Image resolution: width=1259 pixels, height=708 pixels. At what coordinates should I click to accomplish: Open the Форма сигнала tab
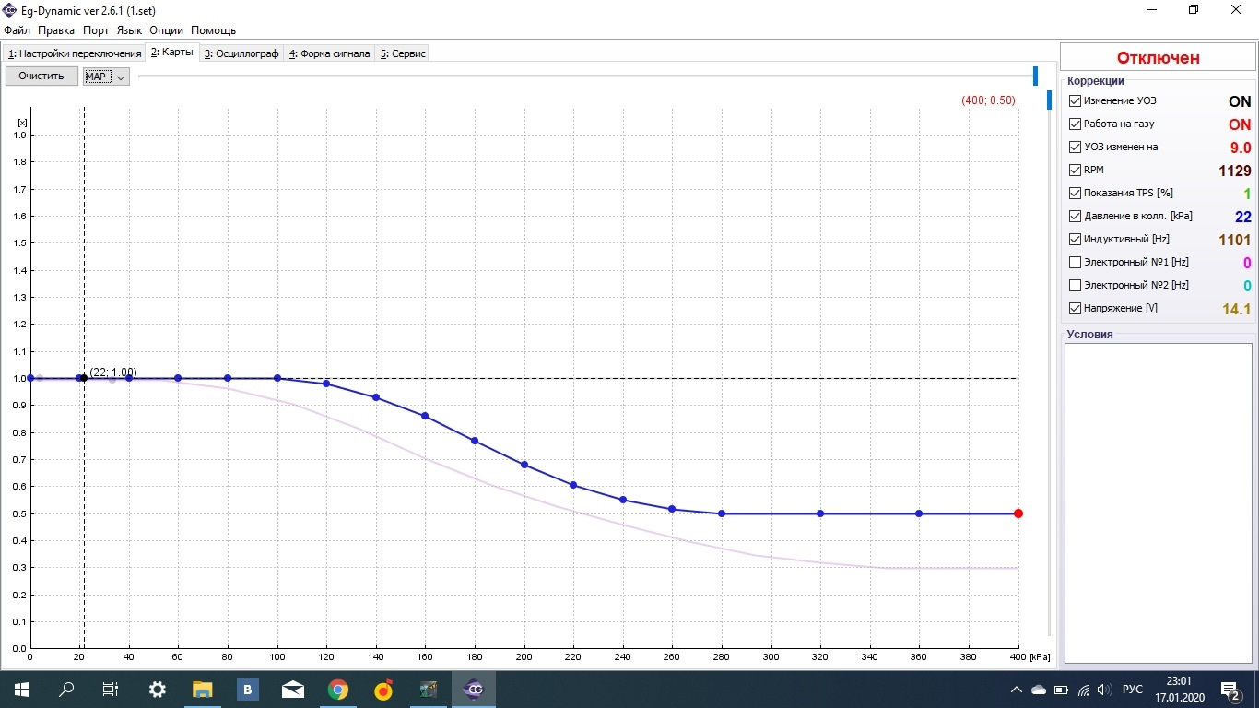[x=329, y=53]
